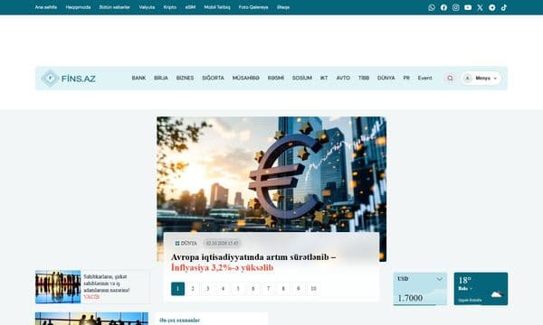
Task: Click the 18° temperature reading
Action: click(465, 280)
